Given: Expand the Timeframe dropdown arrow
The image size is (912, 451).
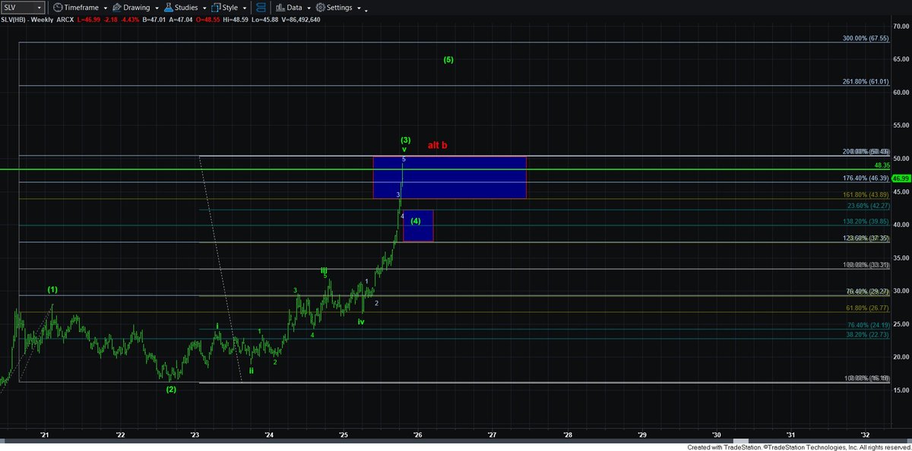Looking at the screenshot, I should pyautogui.click(x=104, y=8).
